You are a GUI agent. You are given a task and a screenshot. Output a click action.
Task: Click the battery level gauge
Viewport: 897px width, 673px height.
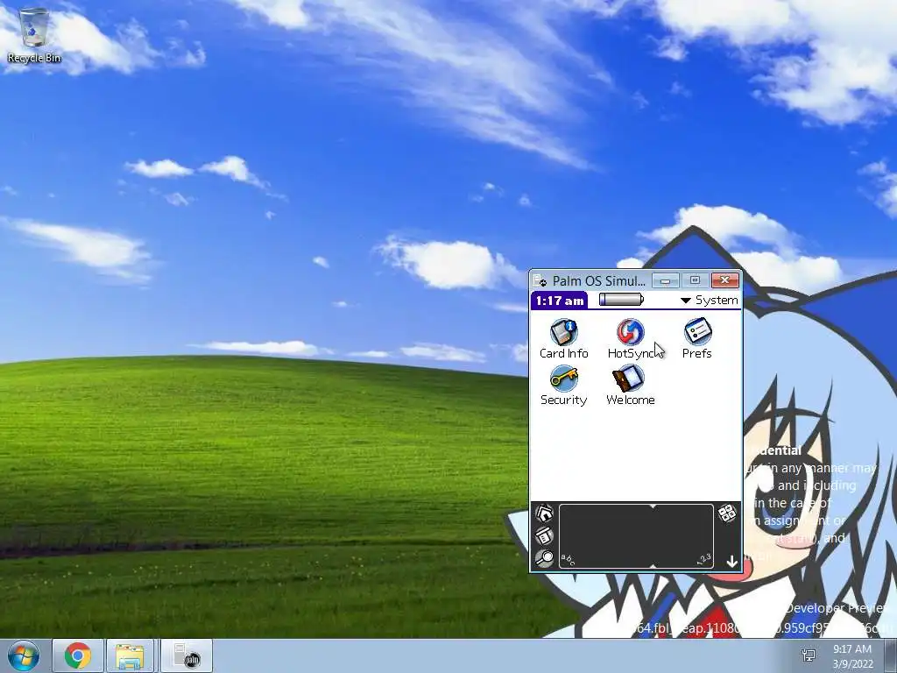point(621,300)
